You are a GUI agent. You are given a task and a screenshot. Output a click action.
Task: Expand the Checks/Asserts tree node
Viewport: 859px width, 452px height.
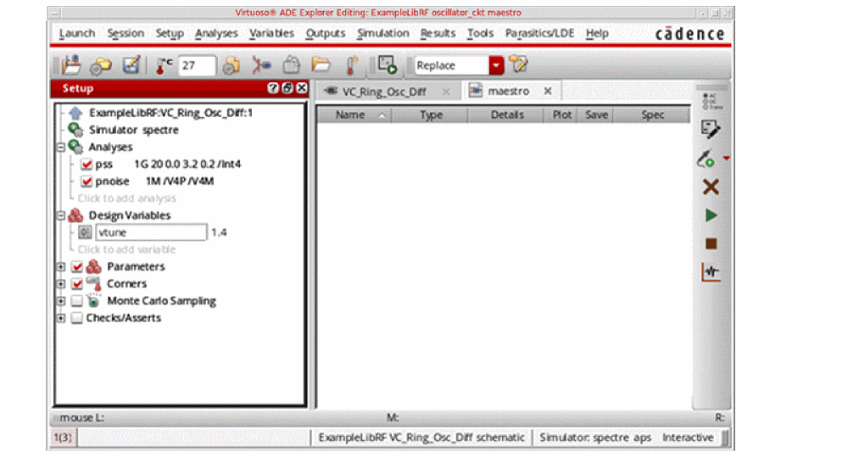pyautogui.click(x=61, y=318)
